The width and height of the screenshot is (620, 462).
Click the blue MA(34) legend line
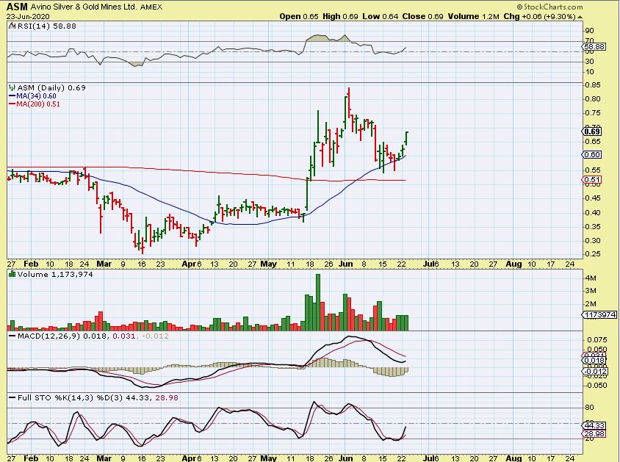click(x=12, y=95)
